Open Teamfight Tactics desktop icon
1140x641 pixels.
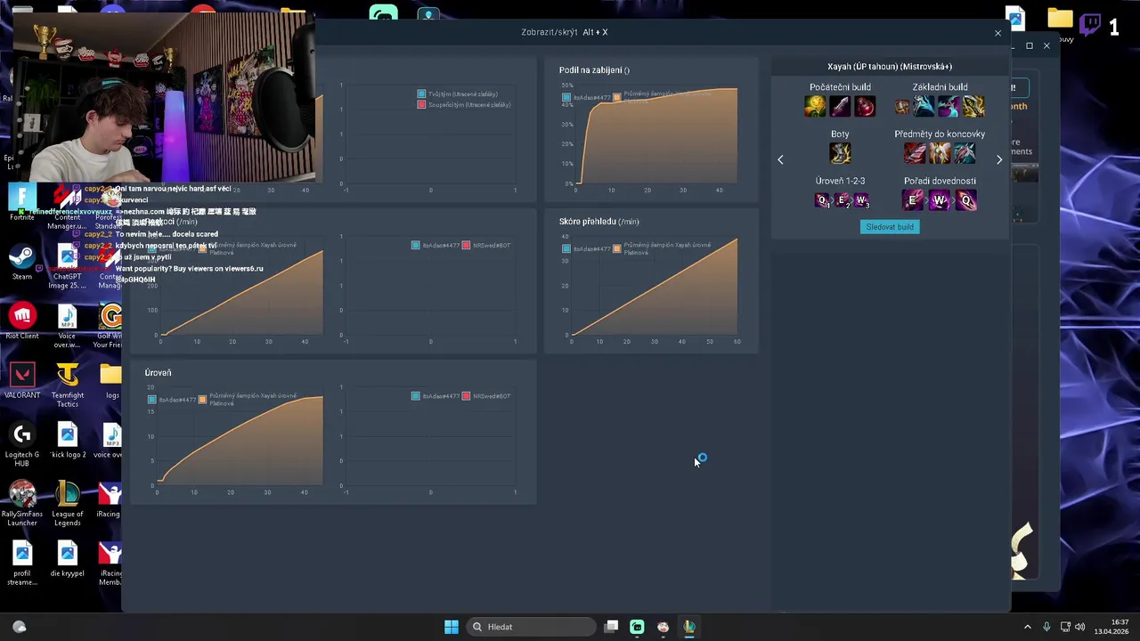tap(67, 385)
